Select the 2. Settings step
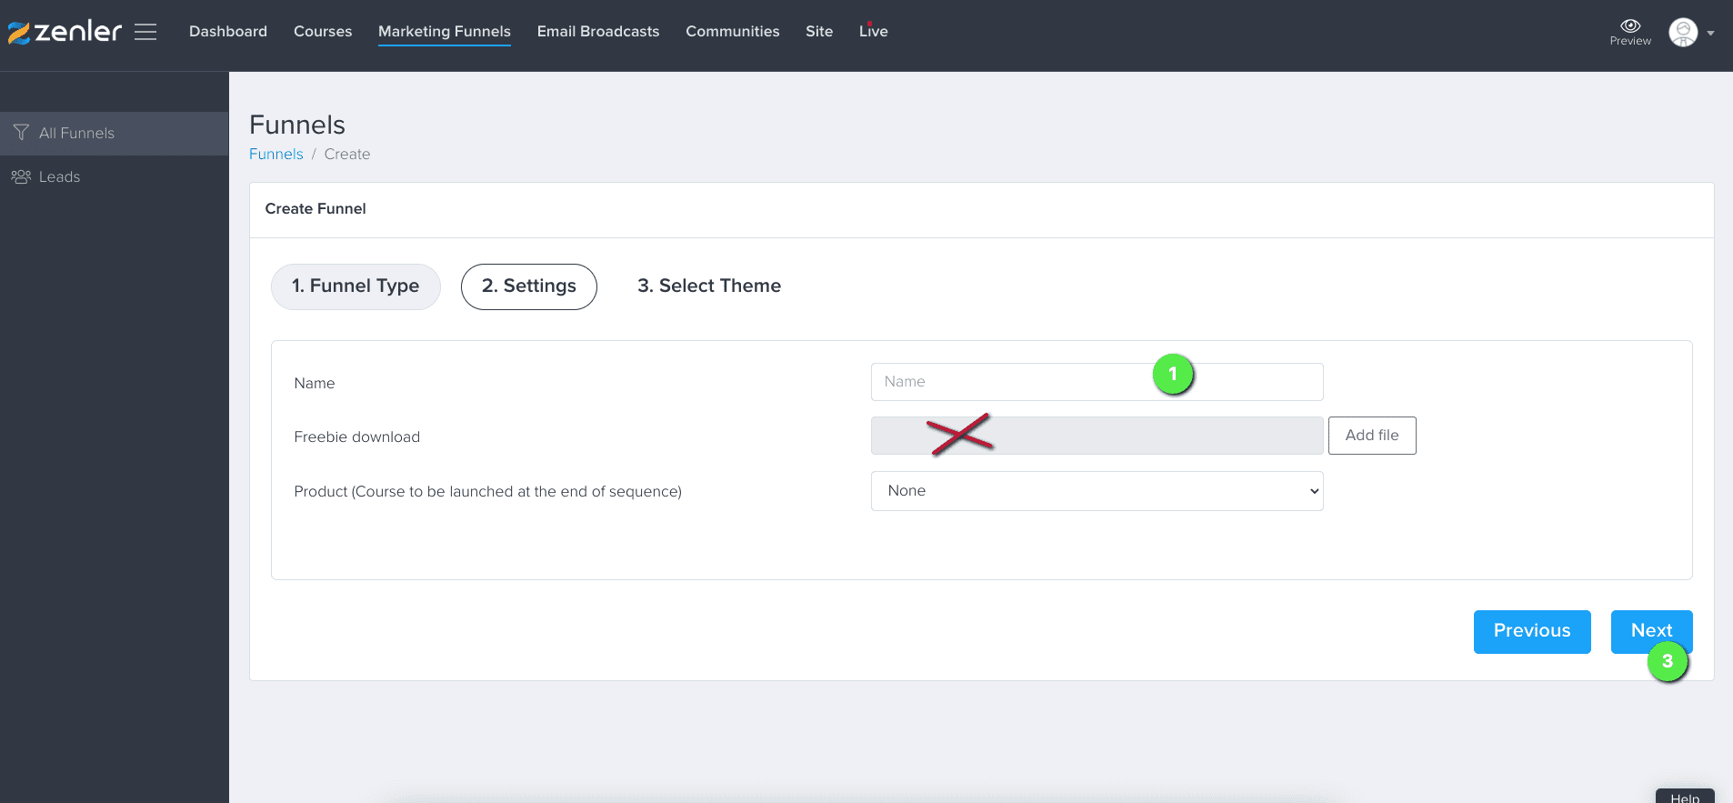 [528, 286]
